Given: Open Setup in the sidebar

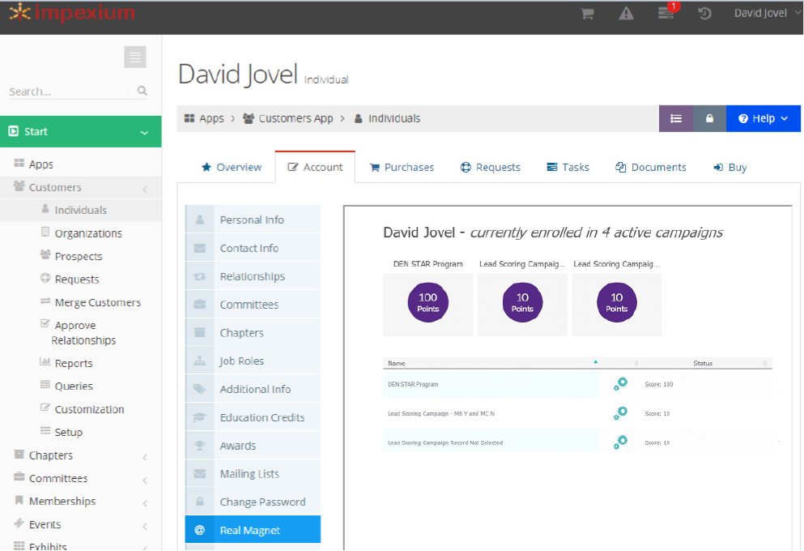Looking at the screenshot, I should [68, 433].
